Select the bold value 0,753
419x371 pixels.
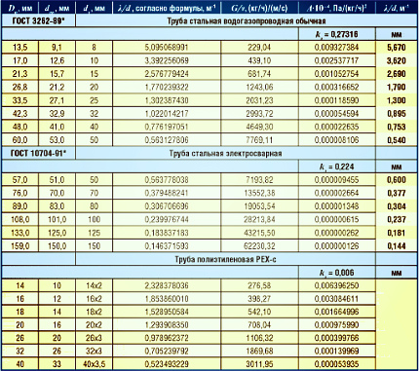(397, 127)
